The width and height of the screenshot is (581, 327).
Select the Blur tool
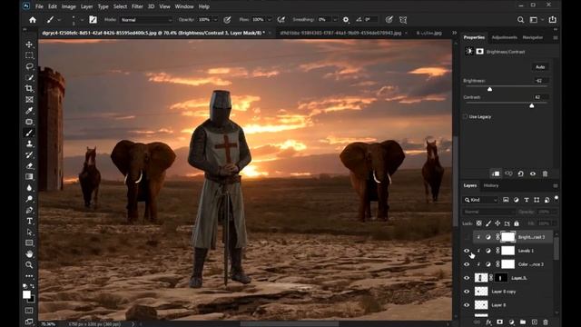click(29, 188)
